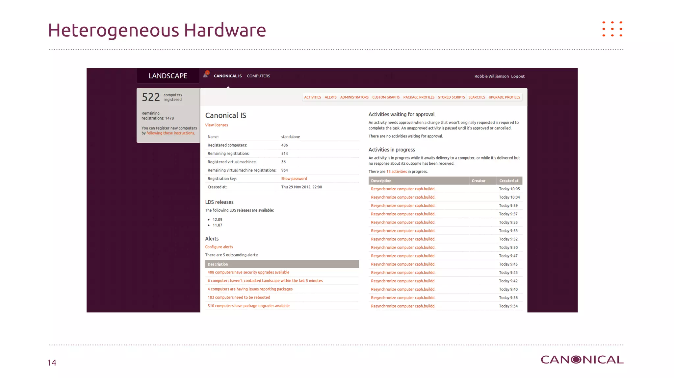Click the orange dot grid slide icon

612,29
